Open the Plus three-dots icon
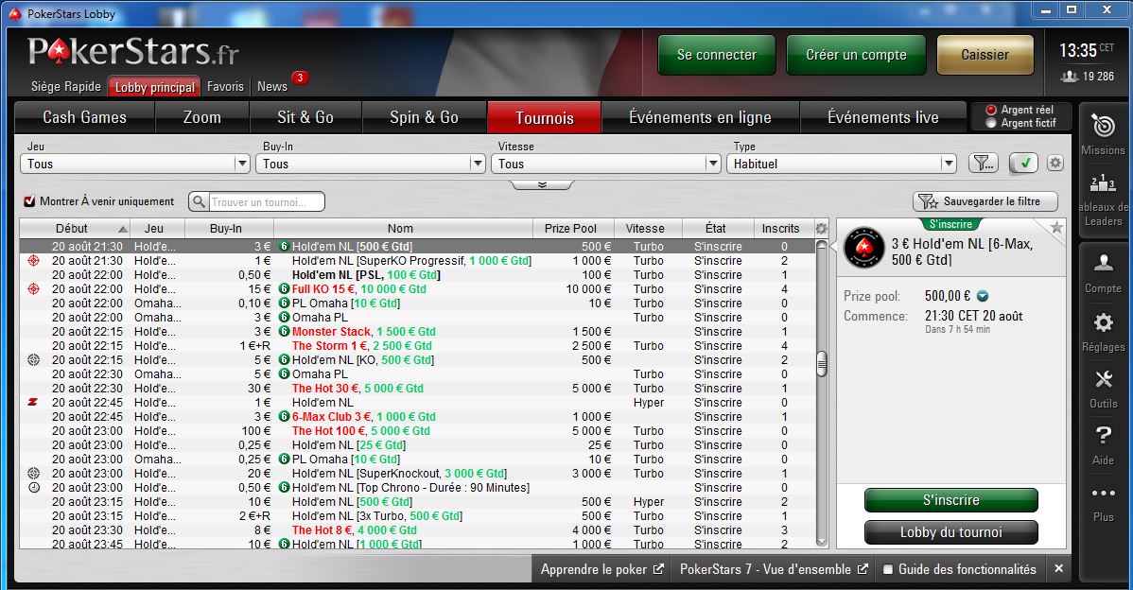This screenshot has width=1133, height=590. tap(1103, 494)
